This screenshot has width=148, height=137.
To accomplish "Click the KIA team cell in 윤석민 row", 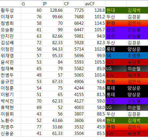I will coord(116,62).
